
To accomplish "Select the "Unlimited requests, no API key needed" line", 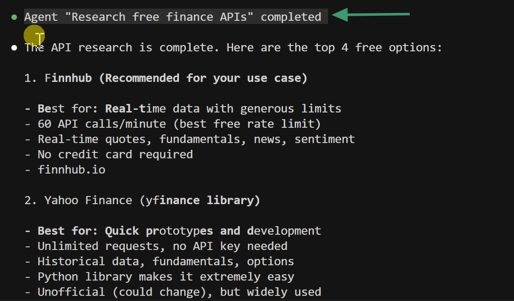I will [x=162, y=246].
